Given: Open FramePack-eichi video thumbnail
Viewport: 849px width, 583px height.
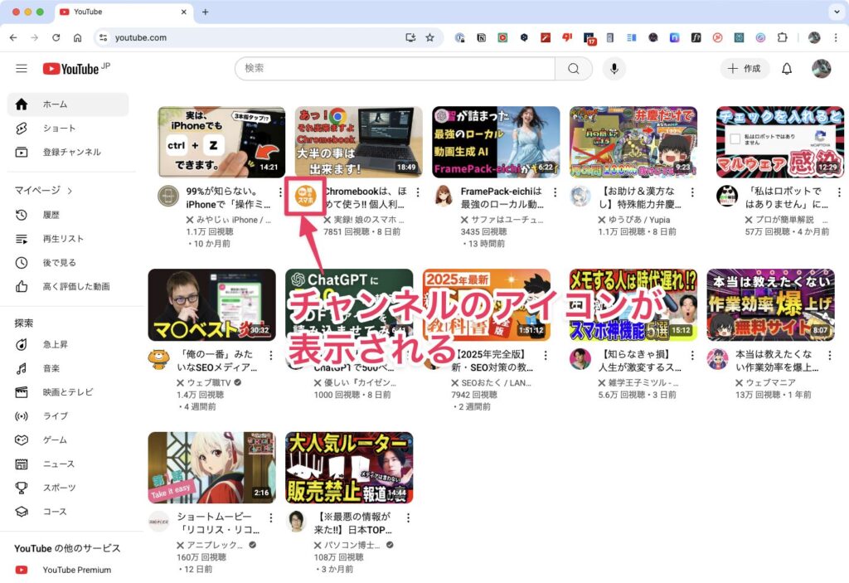Looking at the screenshot, I should (x=496, y=142).
